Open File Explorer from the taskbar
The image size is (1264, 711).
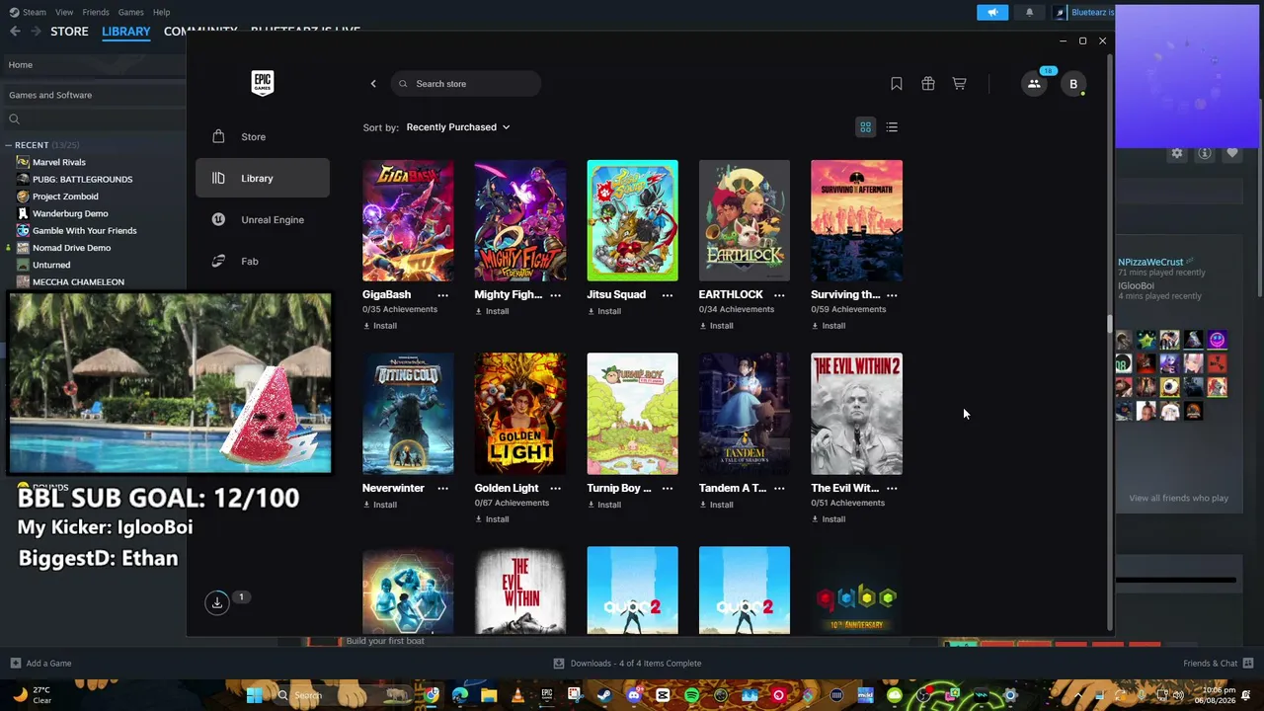click(x=489, y=695)
